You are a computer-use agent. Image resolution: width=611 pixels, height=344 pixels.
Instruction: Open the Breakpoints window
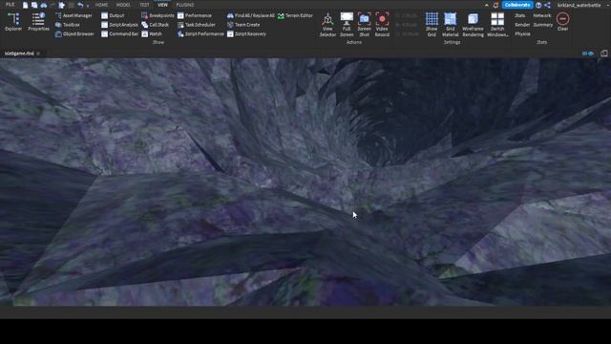pos(158,15)
